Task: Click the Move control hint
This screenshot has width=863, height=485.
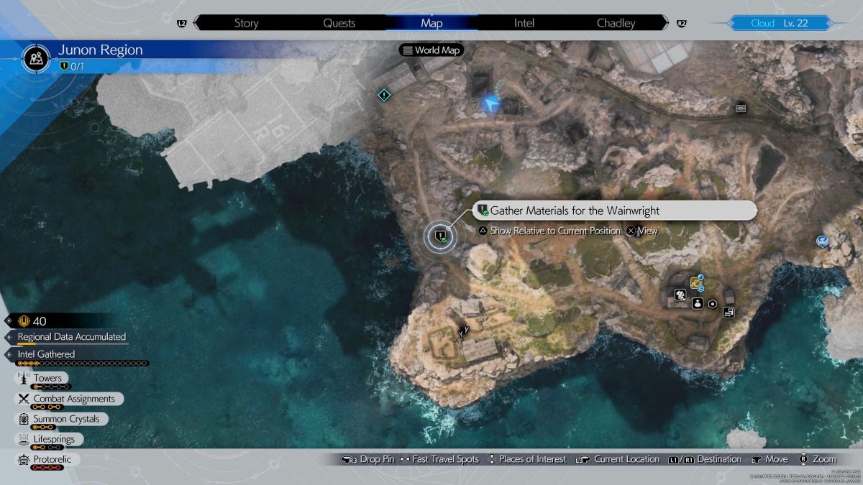Action: point(770,459)
